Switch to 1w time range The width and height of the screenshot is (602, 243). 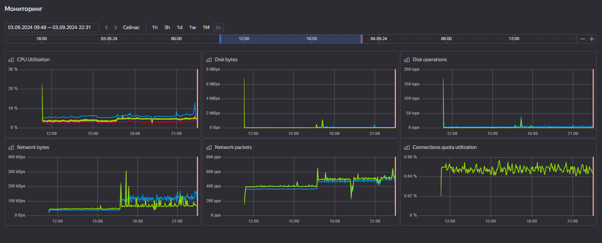pos(193,28)
